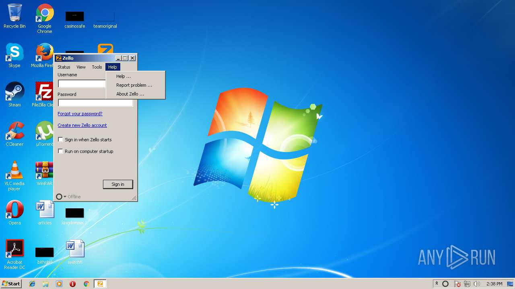
Task: Select the teamoriginal desktop file
Action: (x=105, y=20)
